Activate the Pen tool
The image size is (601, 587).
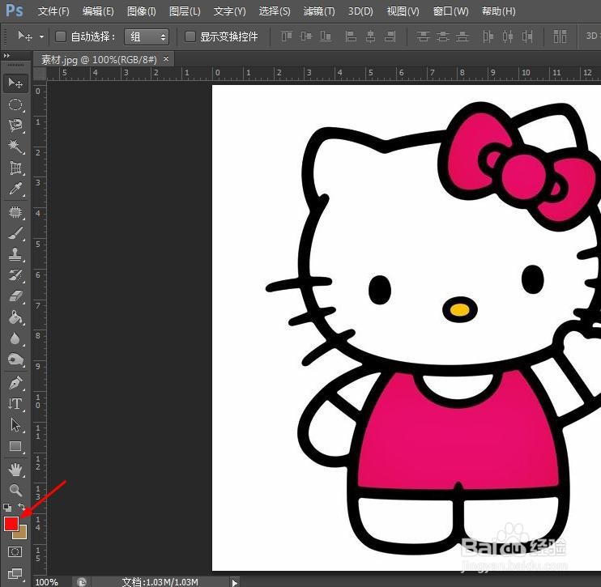coord(15,382)
